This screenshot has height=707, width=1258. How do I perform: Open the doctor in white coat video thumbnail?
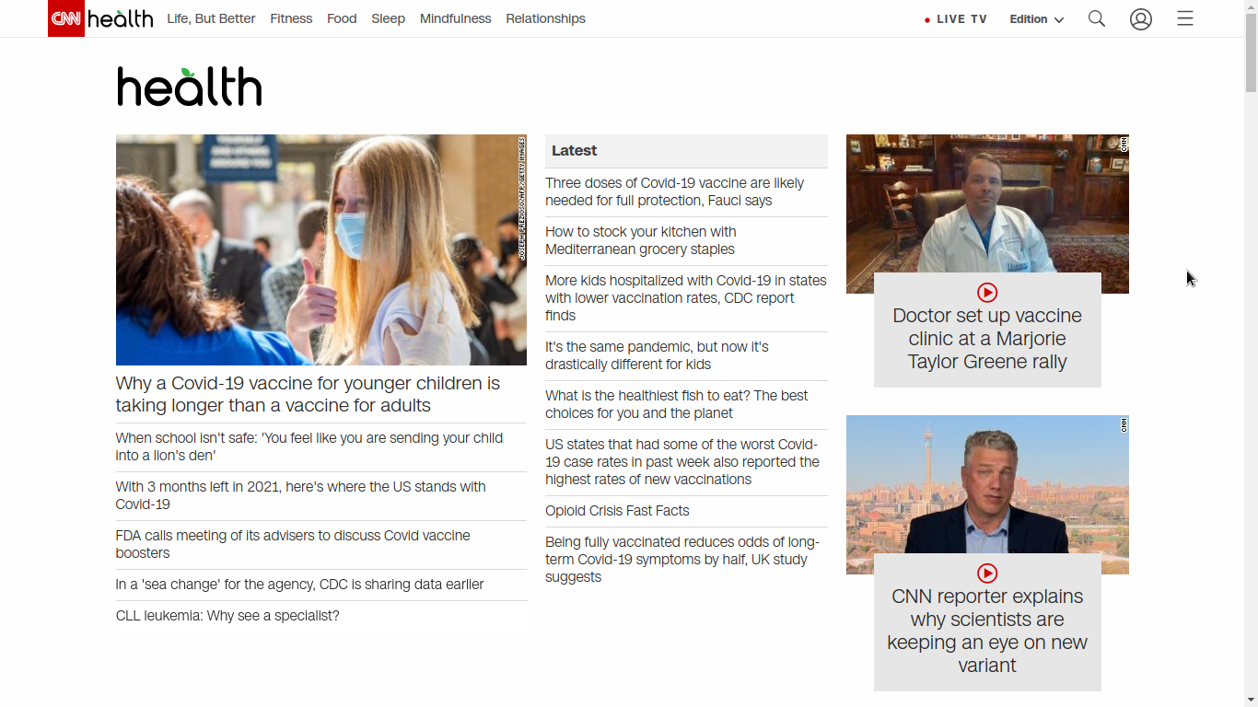pyautogui.click(x=987, y=203)
